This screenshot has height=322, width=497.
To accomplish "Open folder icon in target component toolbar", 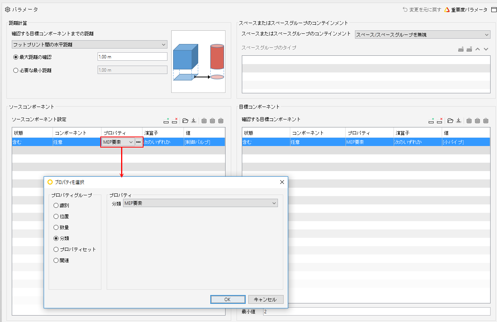I will [450, 121].
